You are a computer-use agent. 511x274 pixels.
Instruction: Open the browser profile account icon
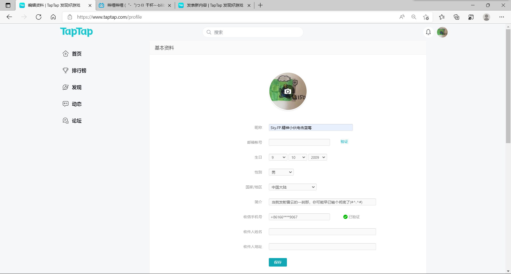tap(487, 17)
